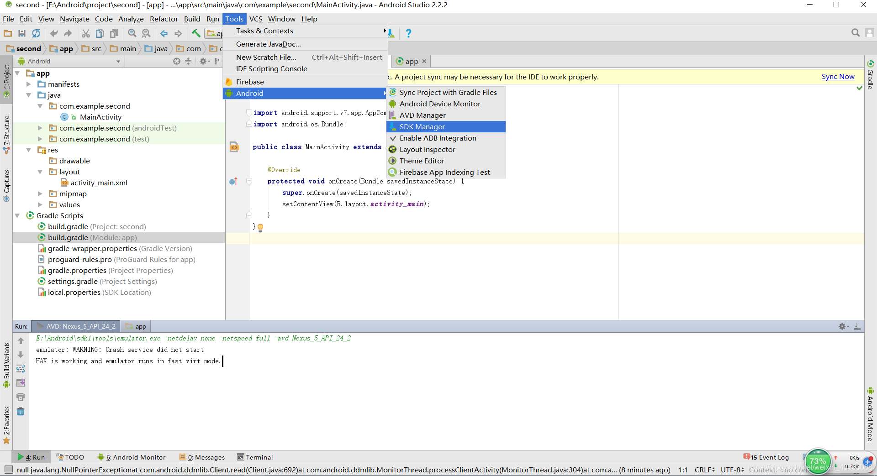Hide the Project panel with the hide icon
The width and height of the screenshot is (877, 476).
pyautogui.click(x=218, y=61)
